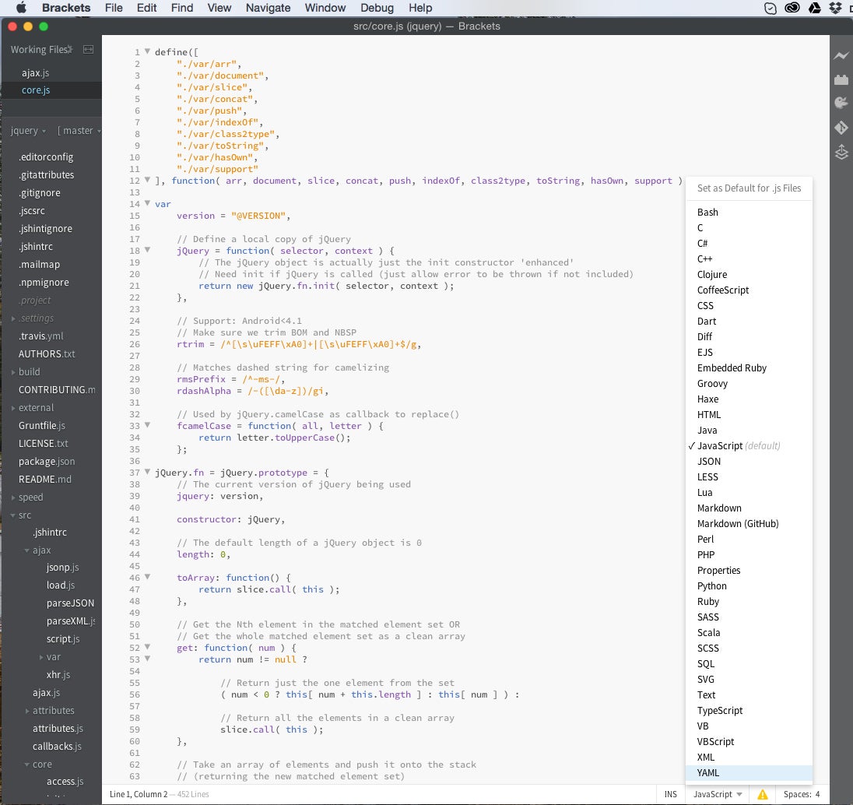Select HTML from language list
853x805 pixels.
tap(749, 415)
